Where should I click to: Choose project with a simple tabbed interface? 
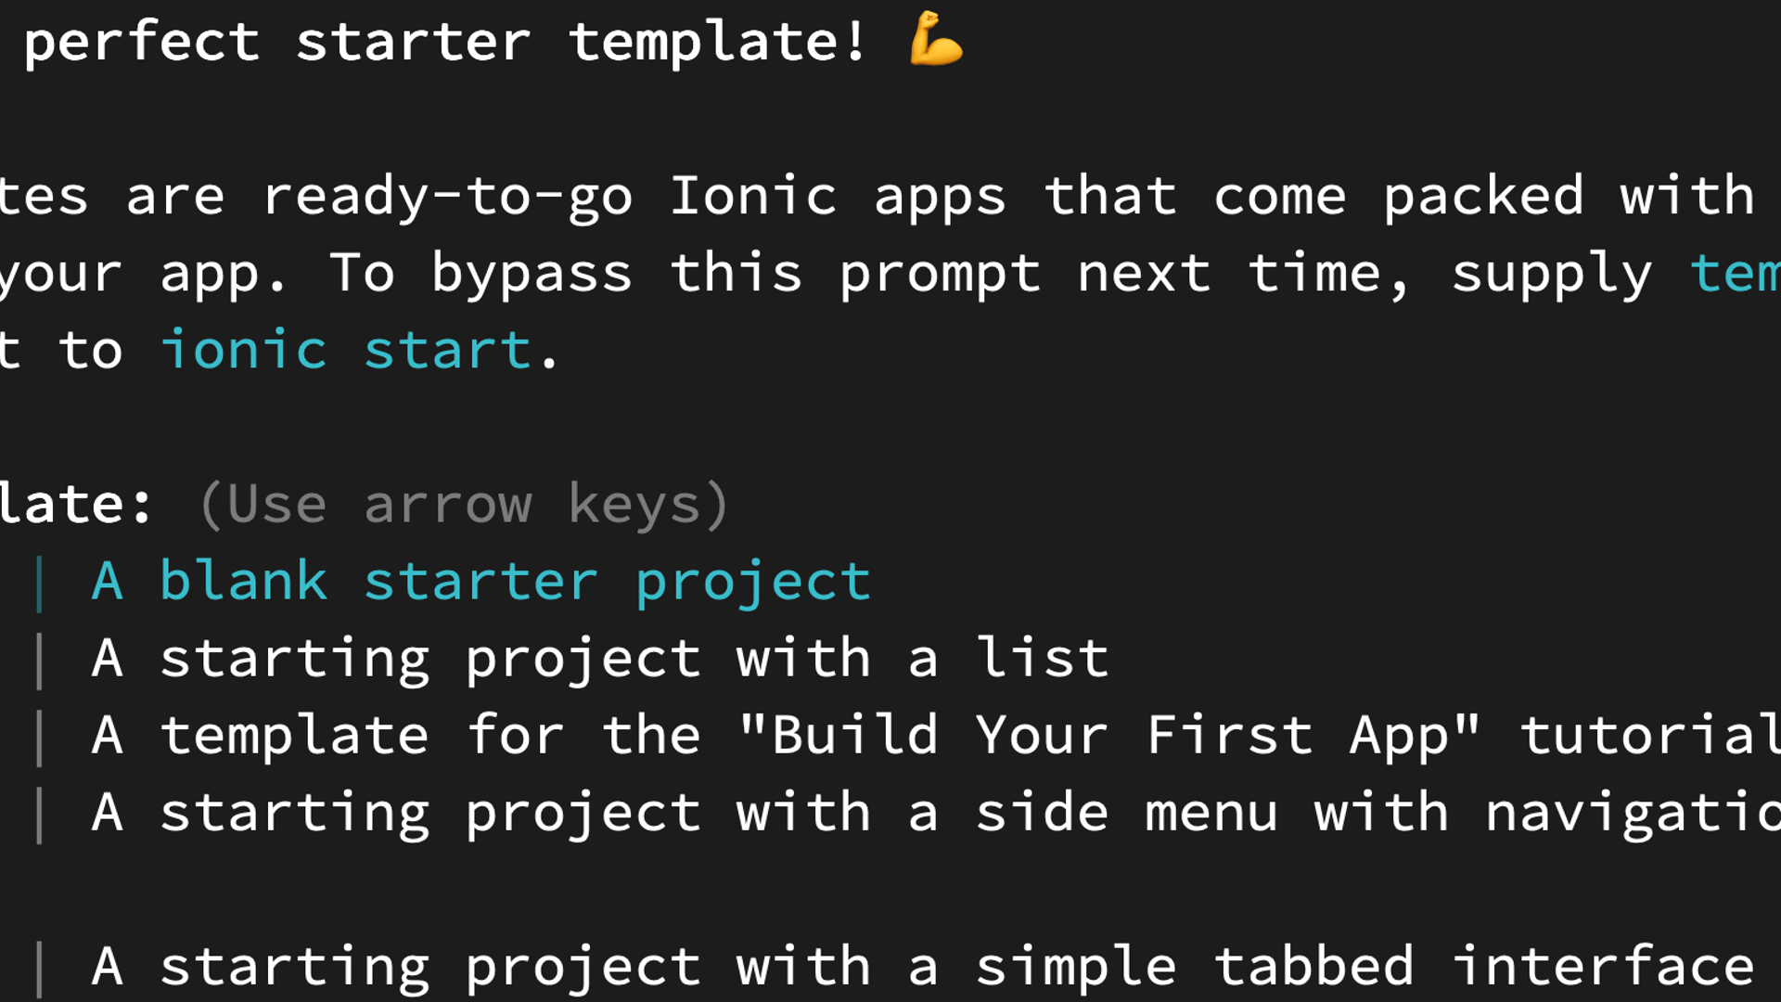click(923, 967)
